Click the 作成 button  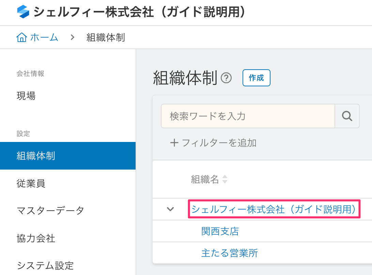tap(256, 78)
